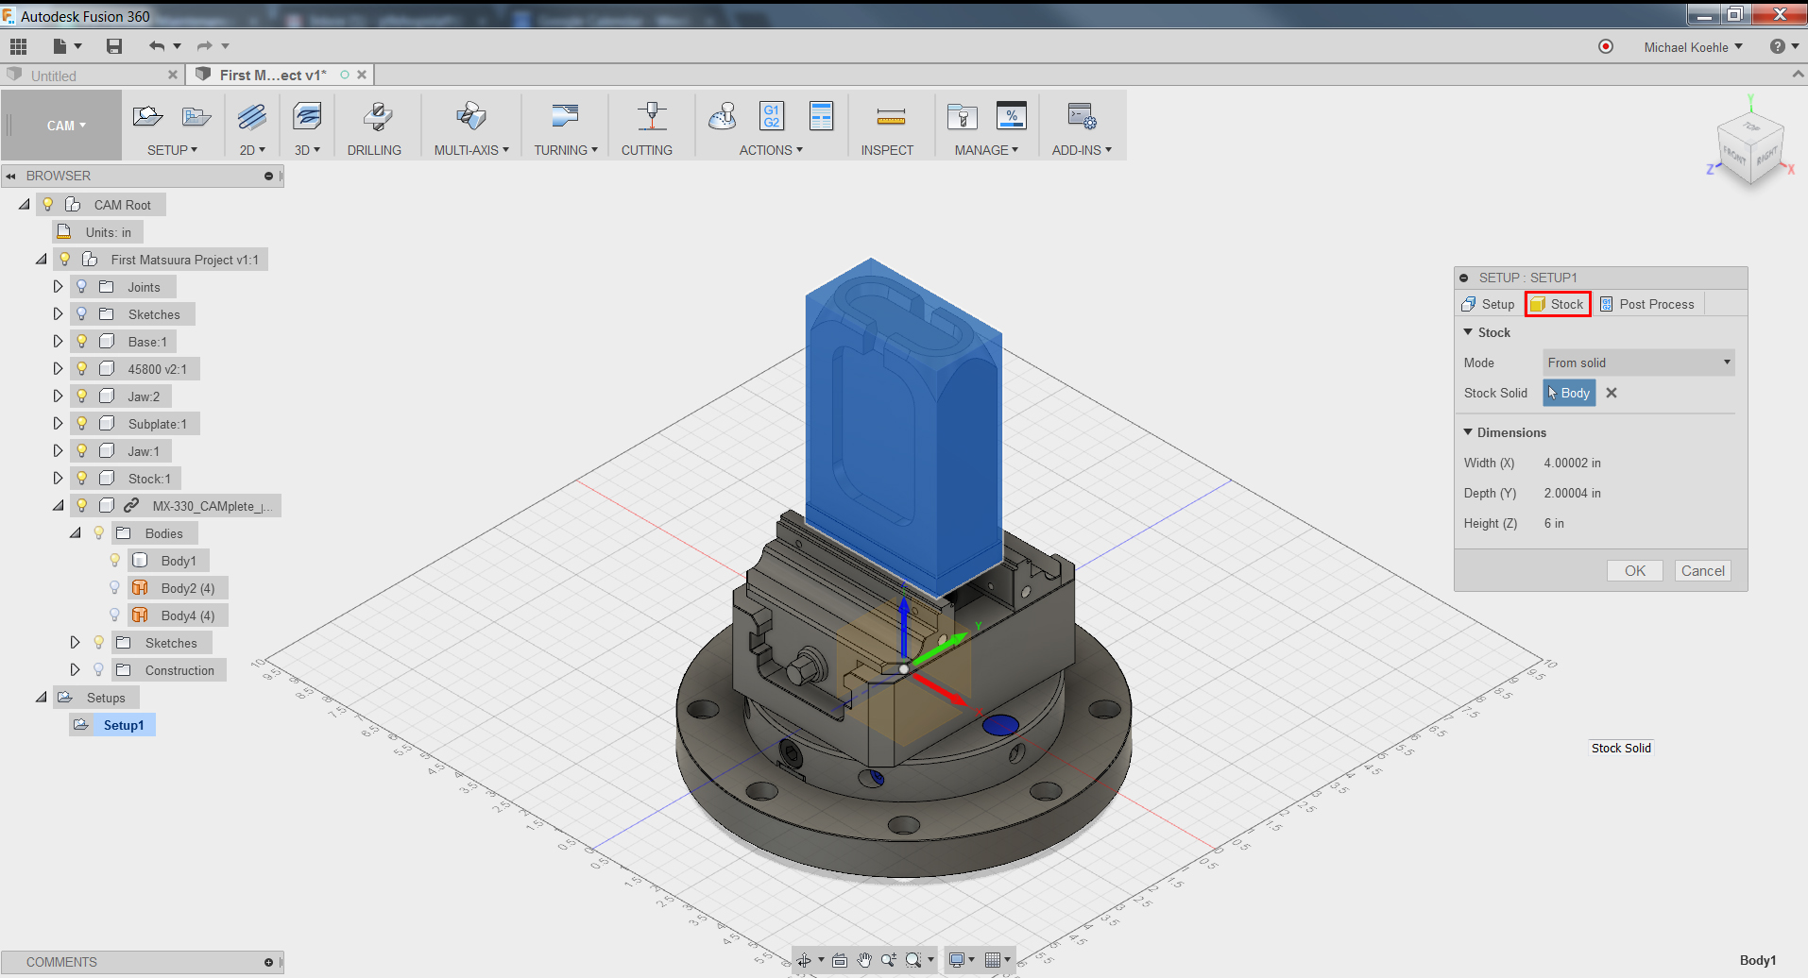1808x978 pixels.
Task: Select the Multi-Axis tool icon
Action: [470, 116]
